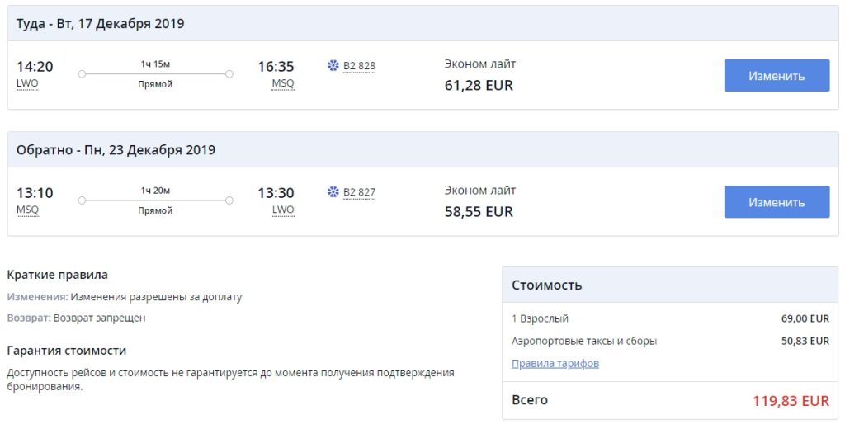
Task: Open the Правила тарифов link
Action: pyautogui.click(x=555, y=363)
